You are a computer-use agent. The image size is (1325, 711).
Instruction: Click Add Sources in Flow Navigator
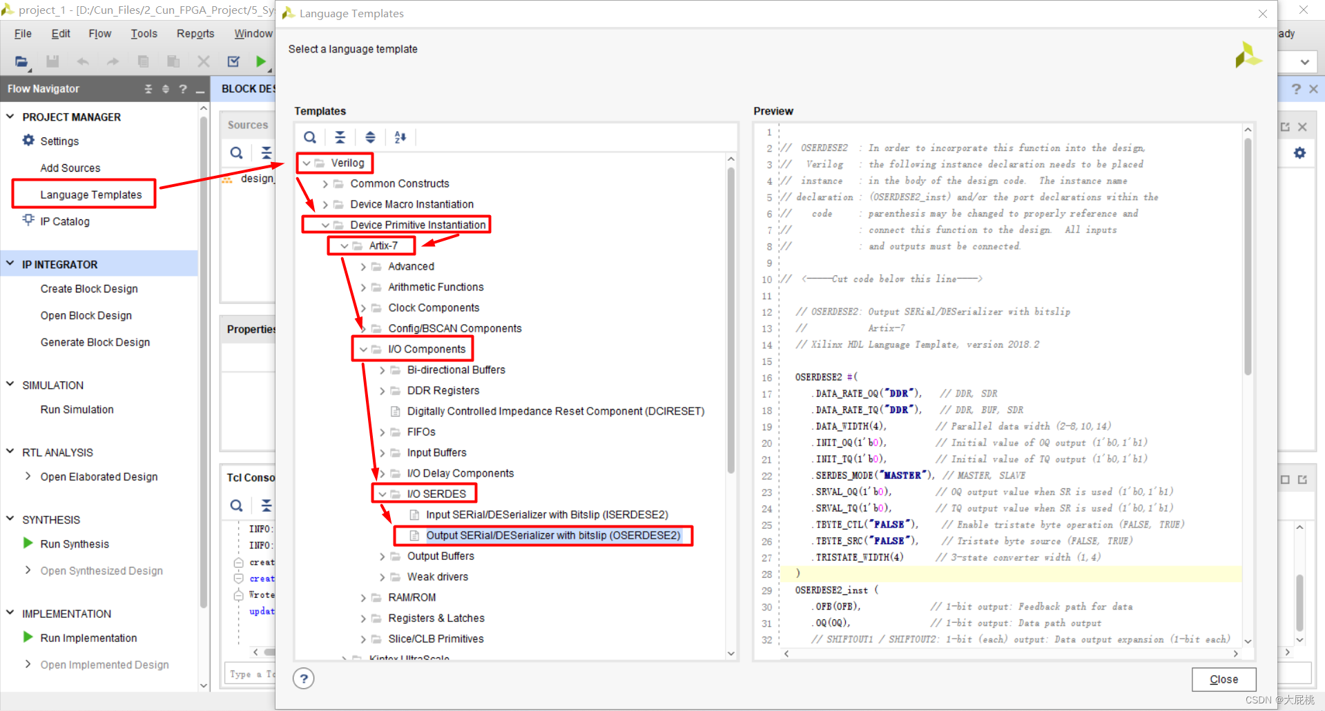(70, 168)
